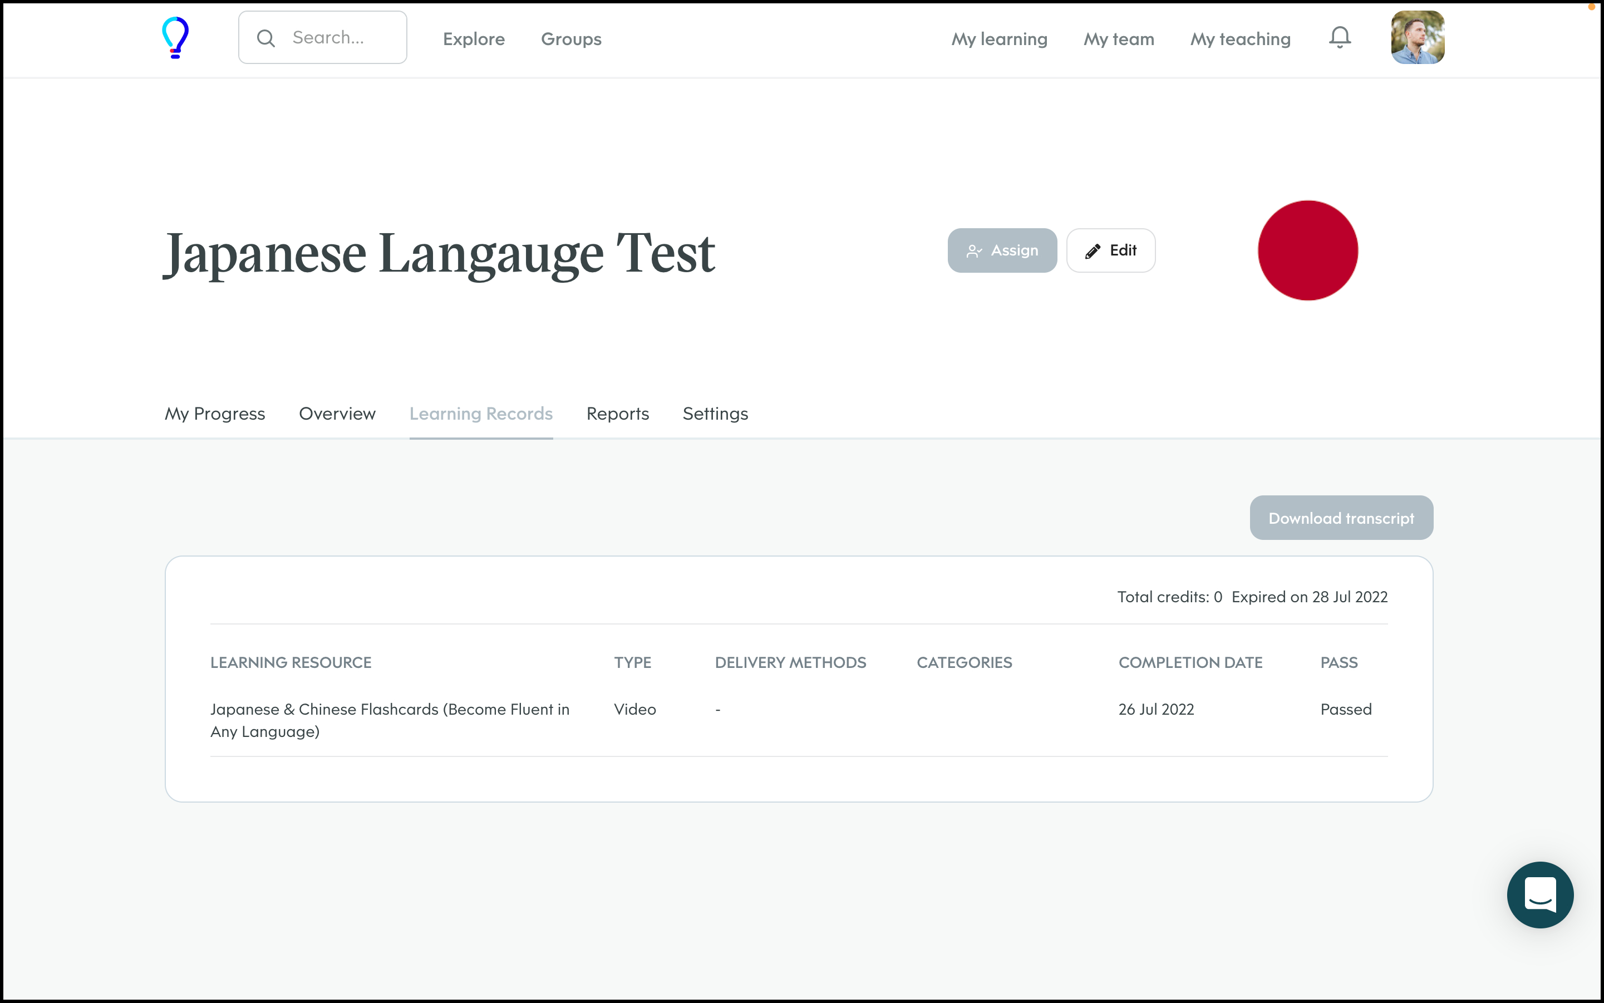This screenshot has height=1003, width=1604.
Task: Click the Assign person icon
Action: [974, 250]
